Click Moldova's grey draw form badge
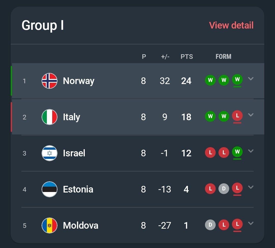 [210, 225]
